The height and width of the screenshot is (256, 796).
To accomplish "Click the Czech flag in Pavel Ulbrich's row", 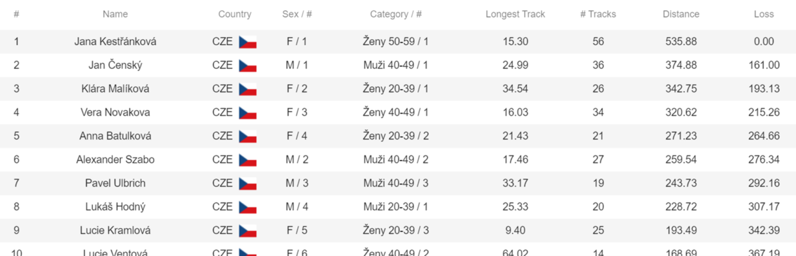I will pyautogui.click(x=247, y=183).
